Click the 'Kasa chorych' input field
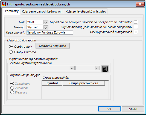The height and width of the screenshot is (115, 146). pyautogui.click(x=50, y=32)
